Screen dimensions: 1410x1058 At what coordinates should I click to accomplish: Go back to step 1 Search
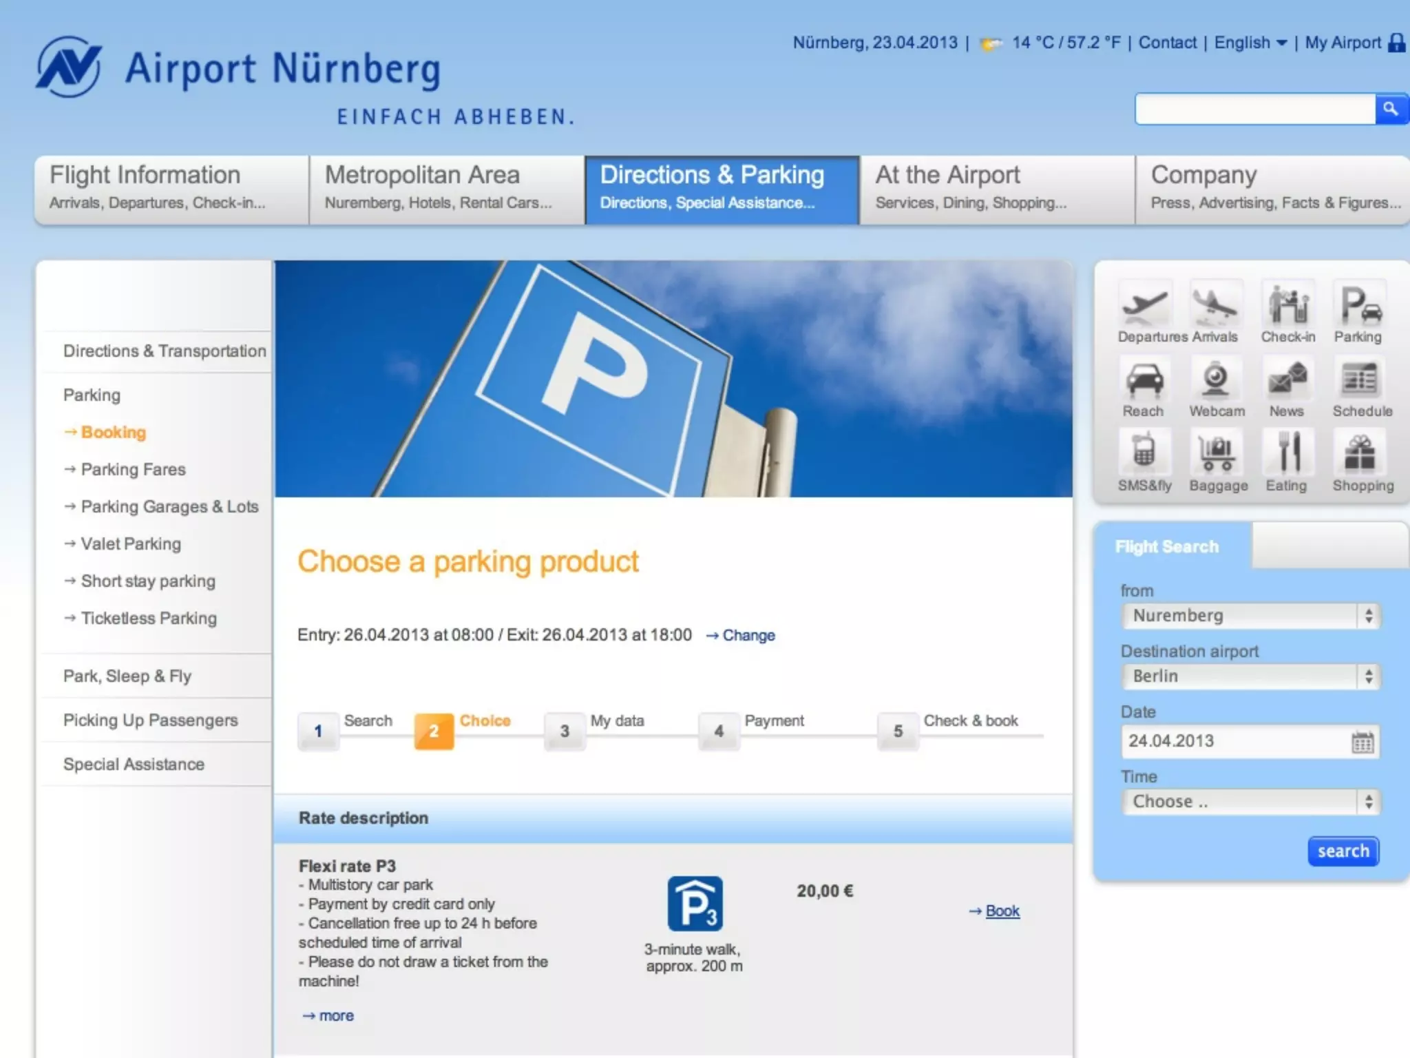click(x=318, y=731)
